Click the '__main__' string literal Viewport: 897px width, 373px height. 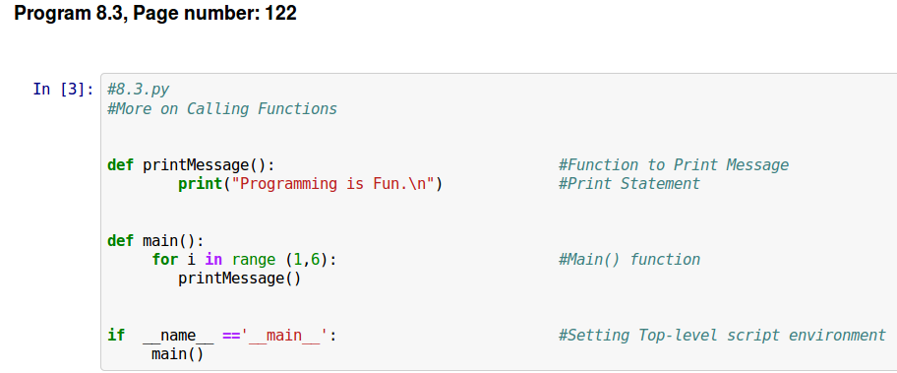pos(284,336)
